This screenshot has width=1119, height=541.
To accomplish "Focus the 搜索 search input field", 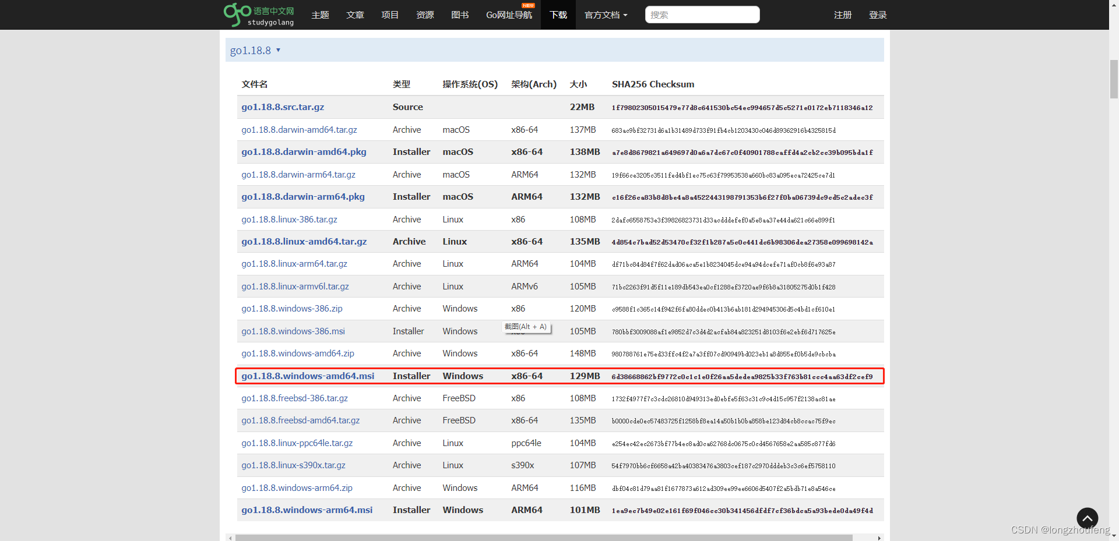I will click(x=702, y=15).
